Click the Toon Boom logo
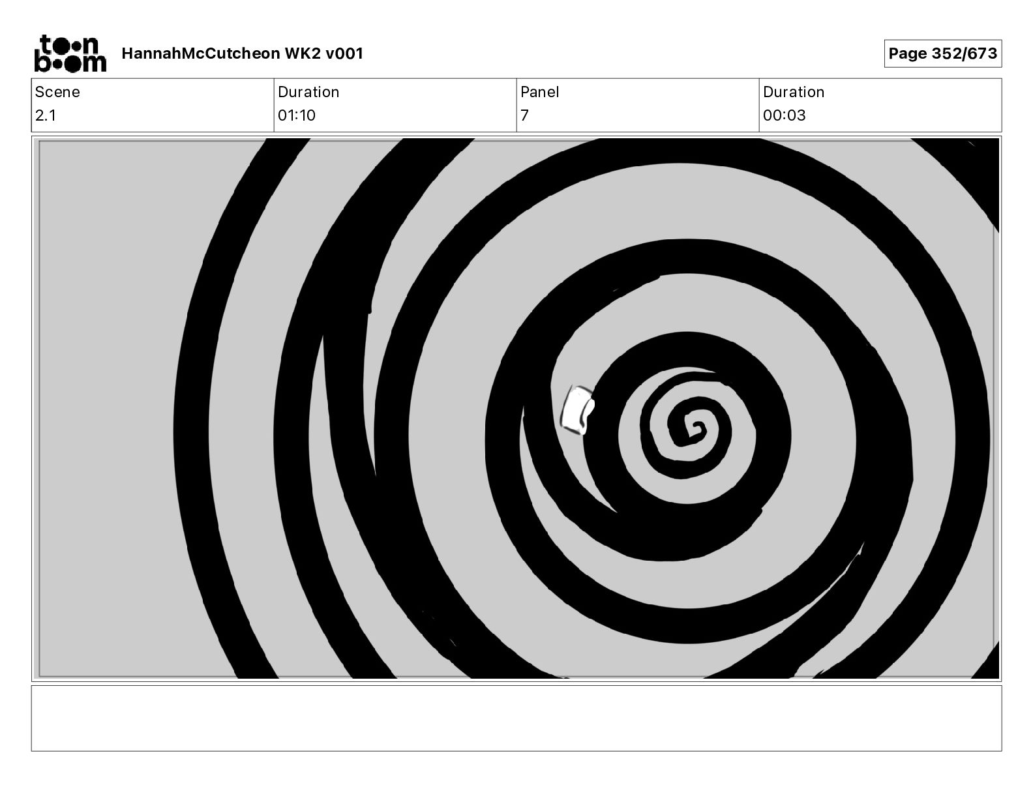1033x798 pixels. 70,53
